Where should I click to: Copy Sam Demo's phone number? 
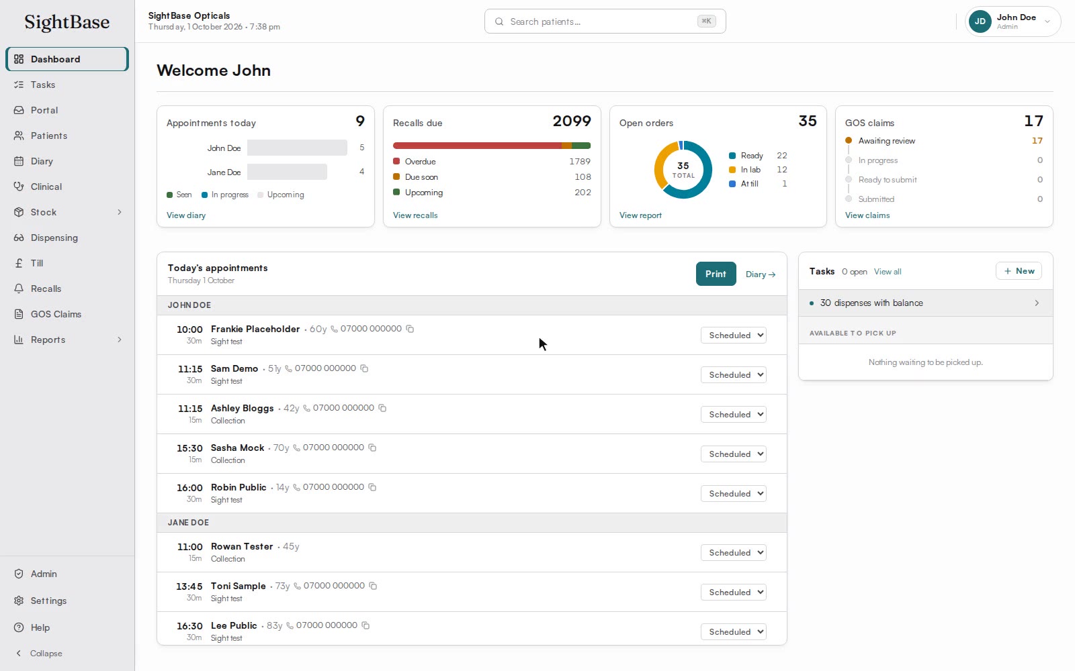(364, 368)
